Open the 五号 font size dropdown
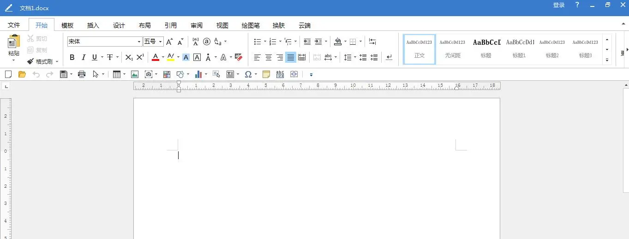The width and height of the screenshot is (629, 239). (x=161, y=42)
